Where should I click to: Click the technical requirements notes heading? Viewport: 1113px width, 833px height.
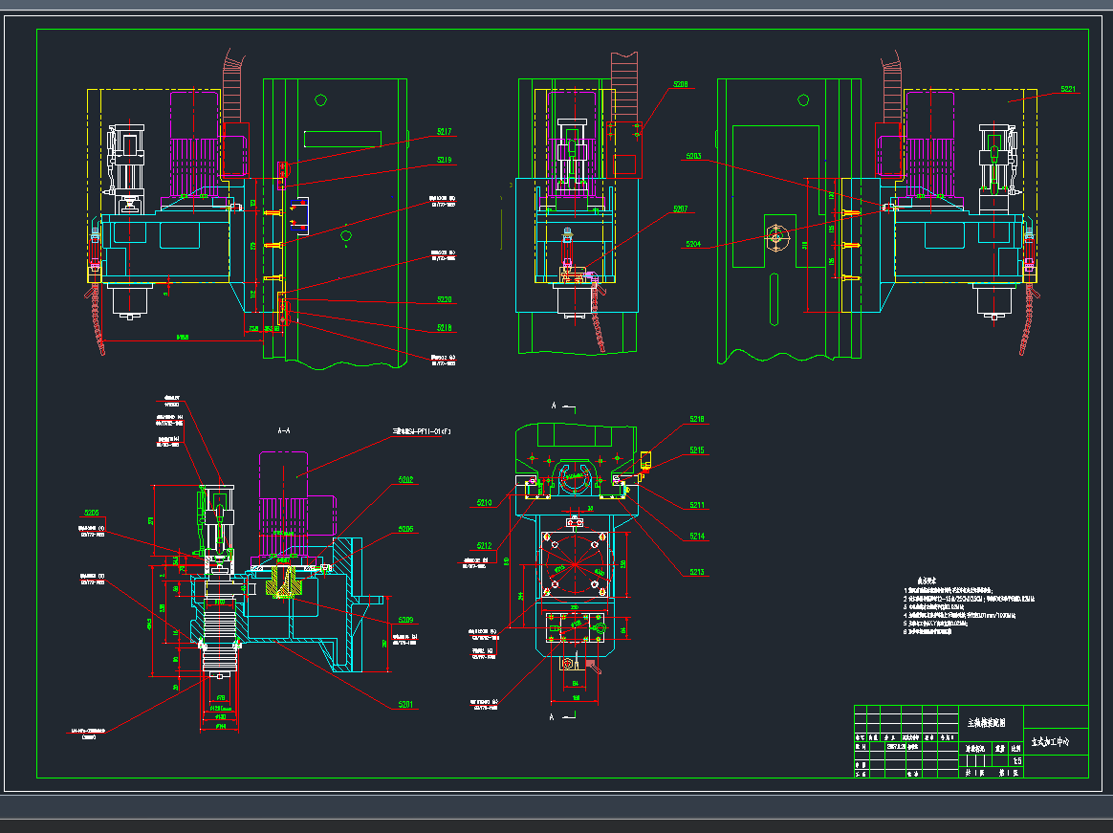click(x=927, y=580)
